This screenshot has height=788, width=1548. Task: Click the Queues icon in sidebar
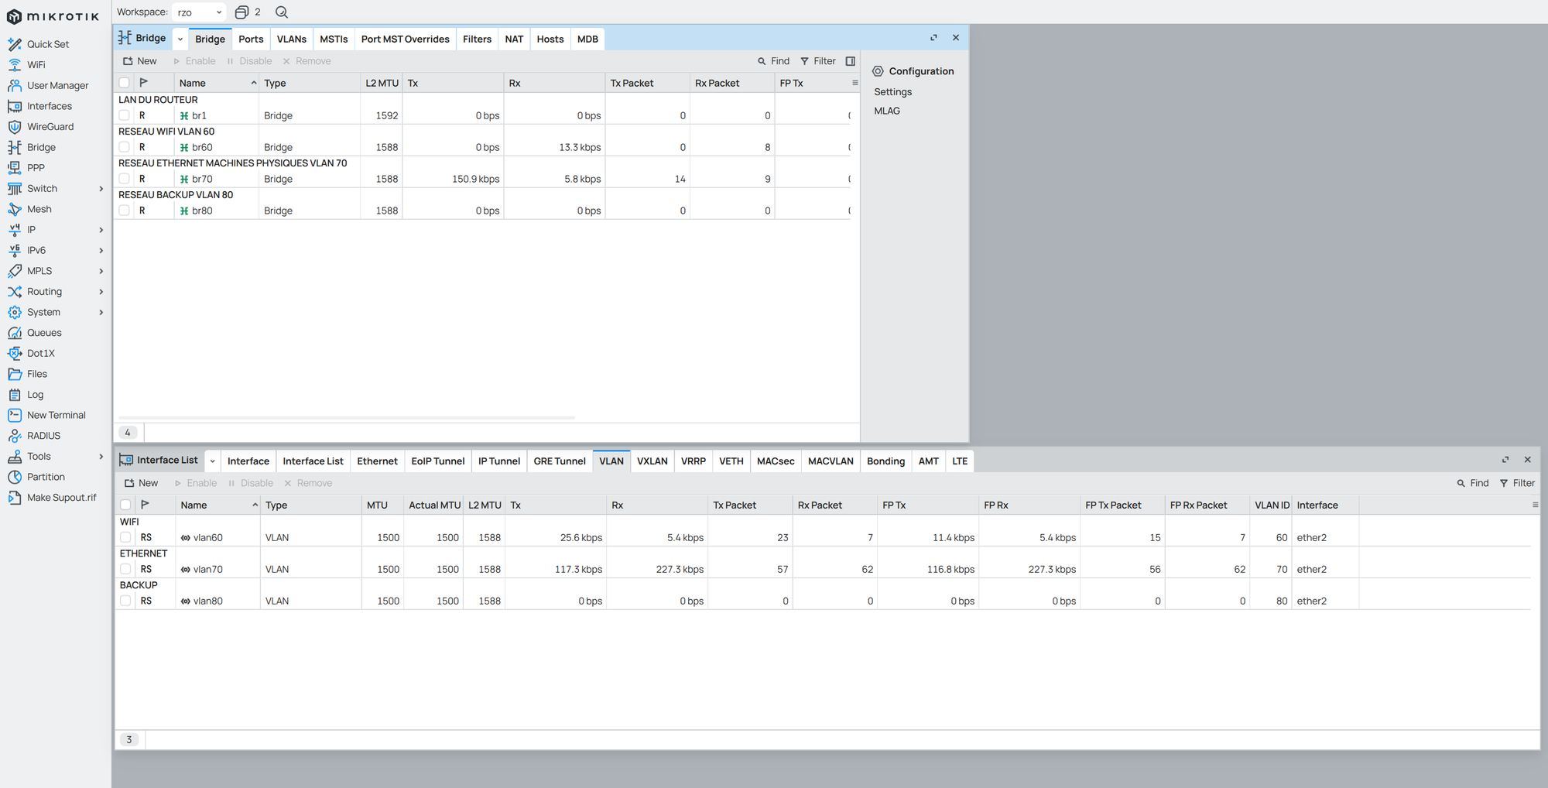pos(15,333)
